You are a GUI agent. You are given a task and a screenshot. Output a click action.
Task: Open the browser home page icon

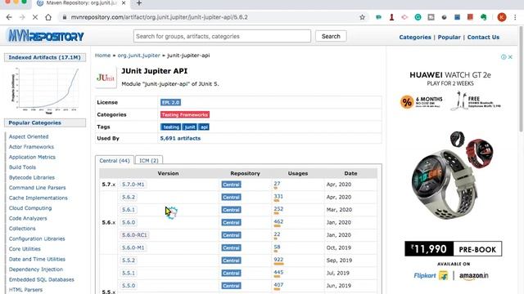[48, 17]
